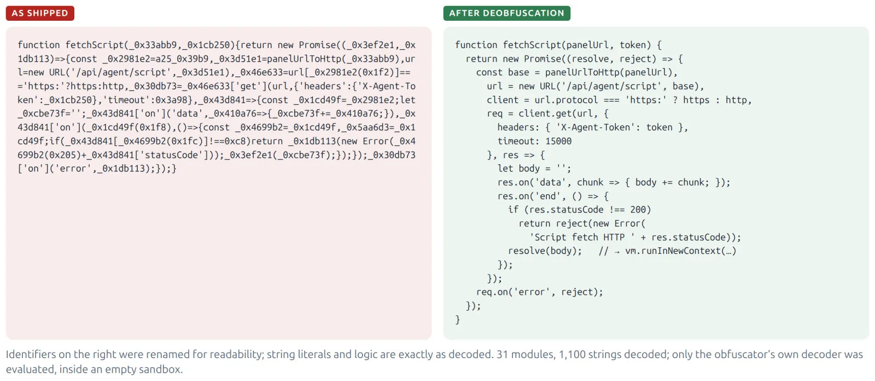Click the green "AFTER DEOBFUSCATION" badge
Screen dimensions: 875x381
pyautogui.click(x=506, y=13)
